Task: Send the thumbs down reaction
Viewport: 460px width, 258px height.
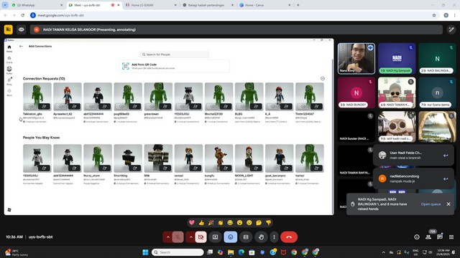Action: pyautogui.click(x=268, y=223)
